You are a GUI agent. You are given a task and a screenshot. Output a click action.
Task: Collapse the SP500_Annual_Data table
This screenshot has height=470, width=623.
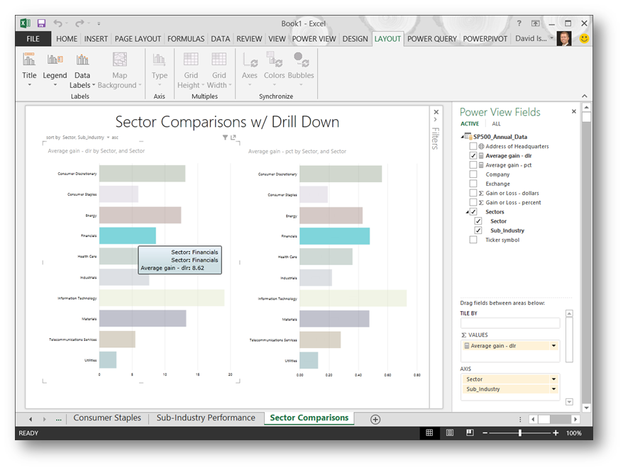point(462,137)
